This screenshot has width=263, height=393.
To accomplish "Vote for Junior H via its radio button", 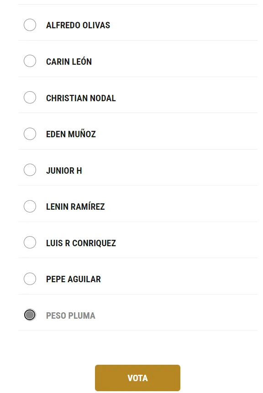I will point(30,170).
